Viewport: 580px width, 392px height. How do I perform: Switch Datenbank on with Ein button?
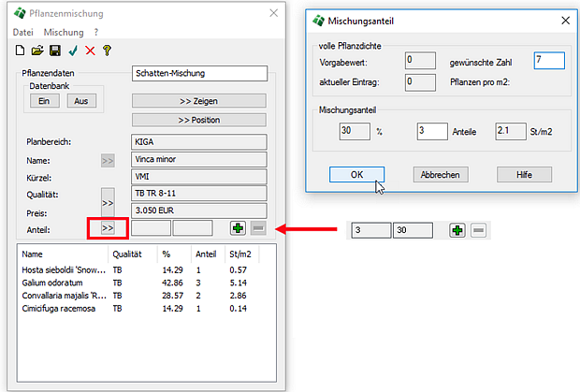click(44, 101)
